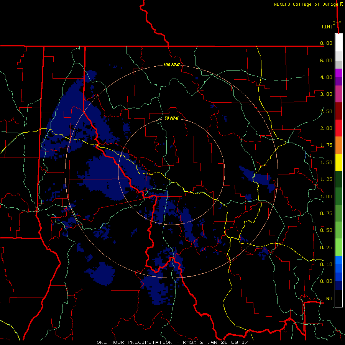Pick the pink swatch in the legend
The width and height of the screenshot is (345, 345).
pos(338,94)
